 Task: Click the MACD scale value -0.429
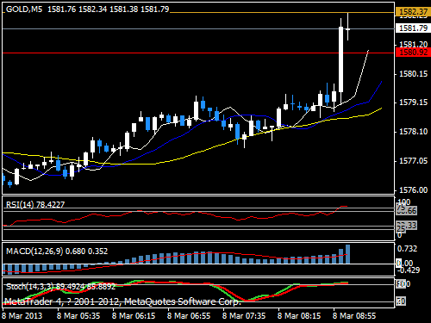tap(409, 270)
